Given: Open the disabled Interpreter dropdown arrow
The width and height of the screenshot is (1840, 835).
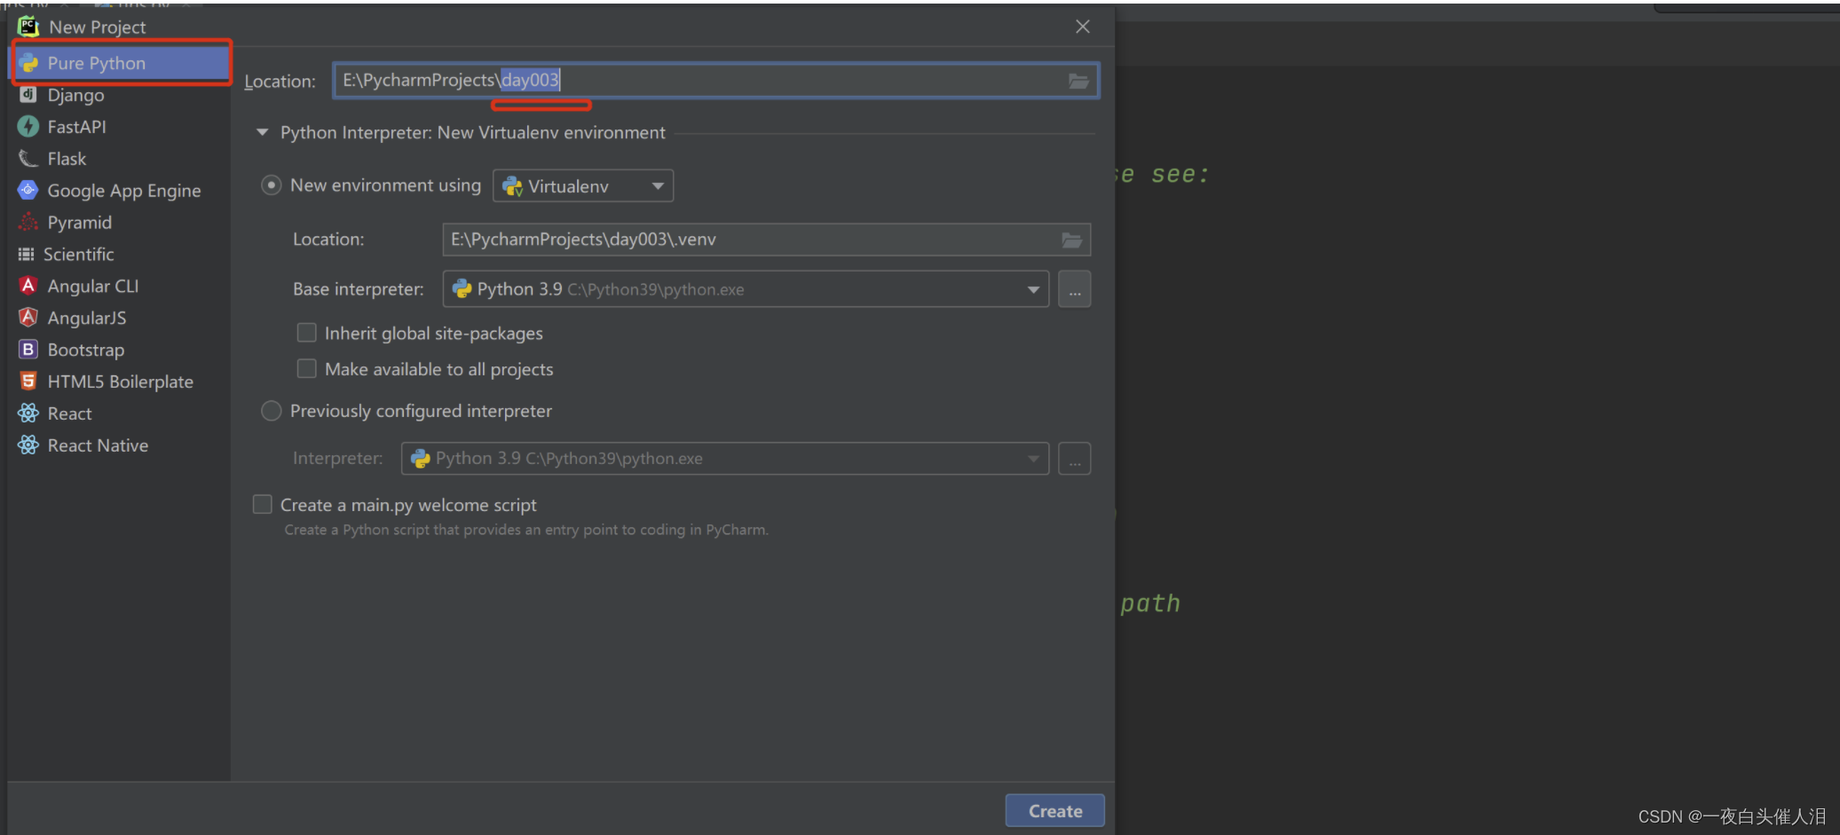Looking at the screenshot, I should (1033, 459).
